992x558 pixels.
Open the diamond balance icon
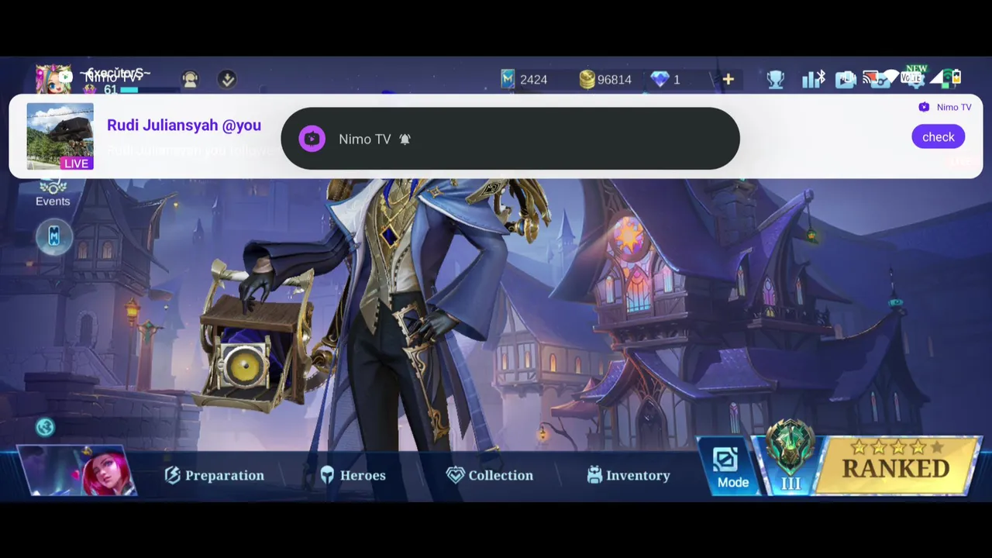click(660, 79)
